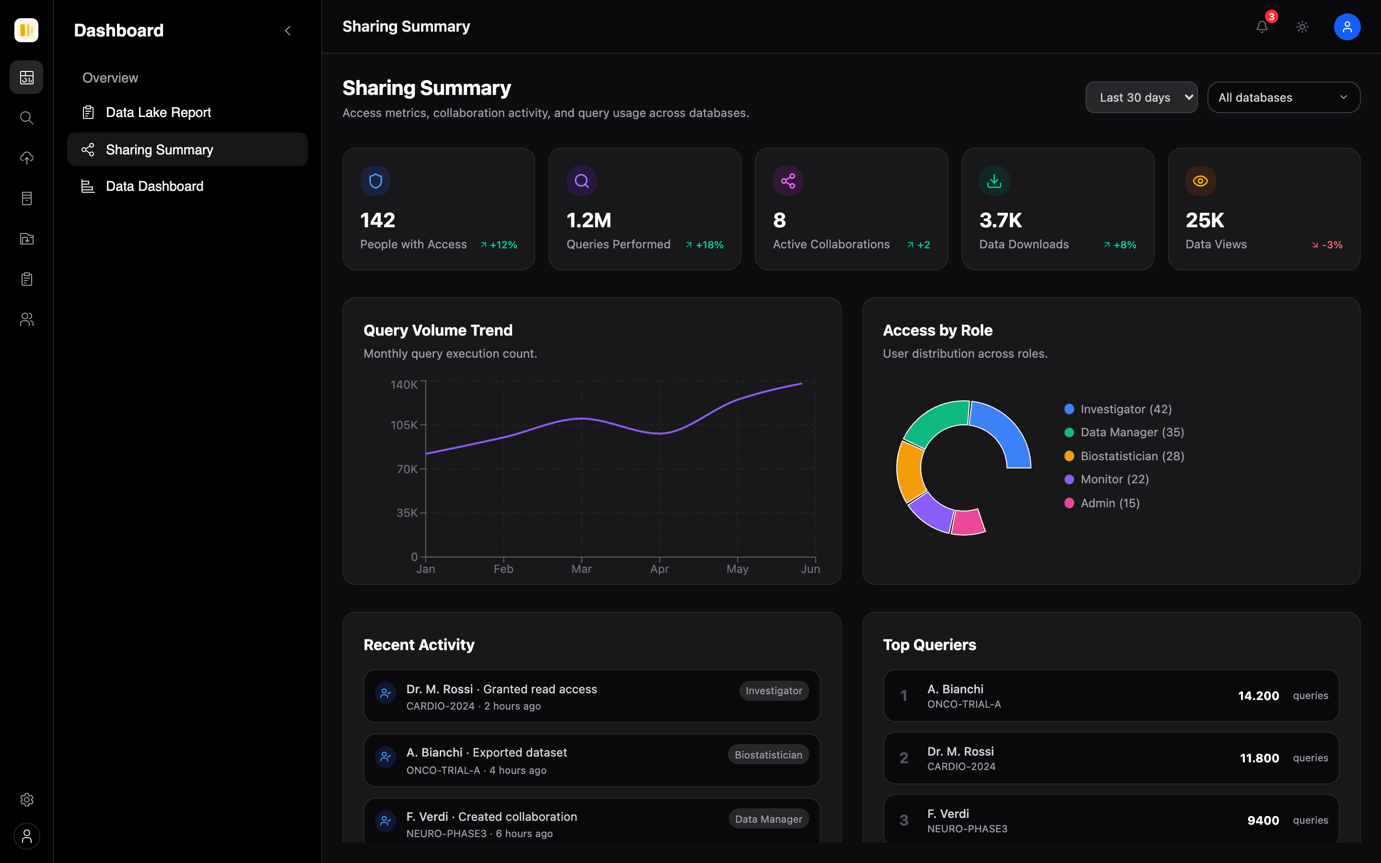Open Data Dashboard menu item
The image size is (1381, 863).
(x=187, y=186)
